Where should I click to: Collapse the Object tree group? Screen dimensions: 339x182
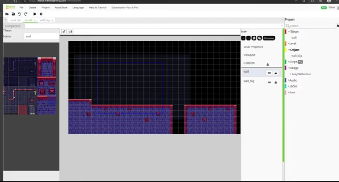point(289,50)
